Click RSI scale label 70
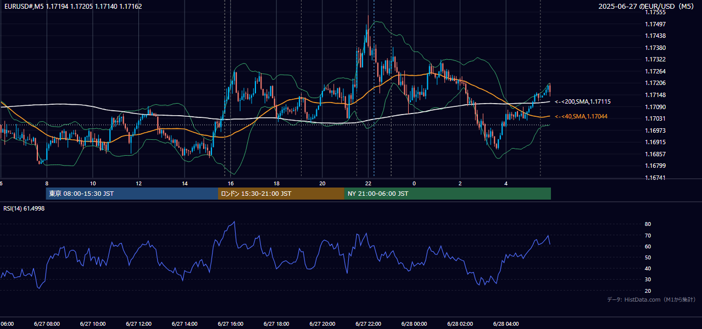 click(648, 236)
